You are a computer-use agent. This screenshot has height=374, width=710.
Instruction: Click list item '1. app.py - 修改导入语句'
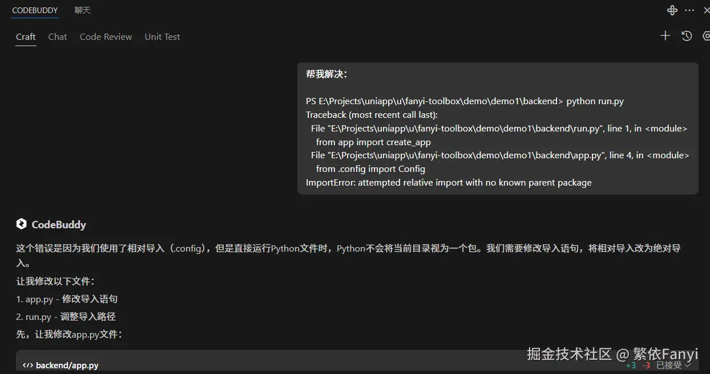(67, 299)
